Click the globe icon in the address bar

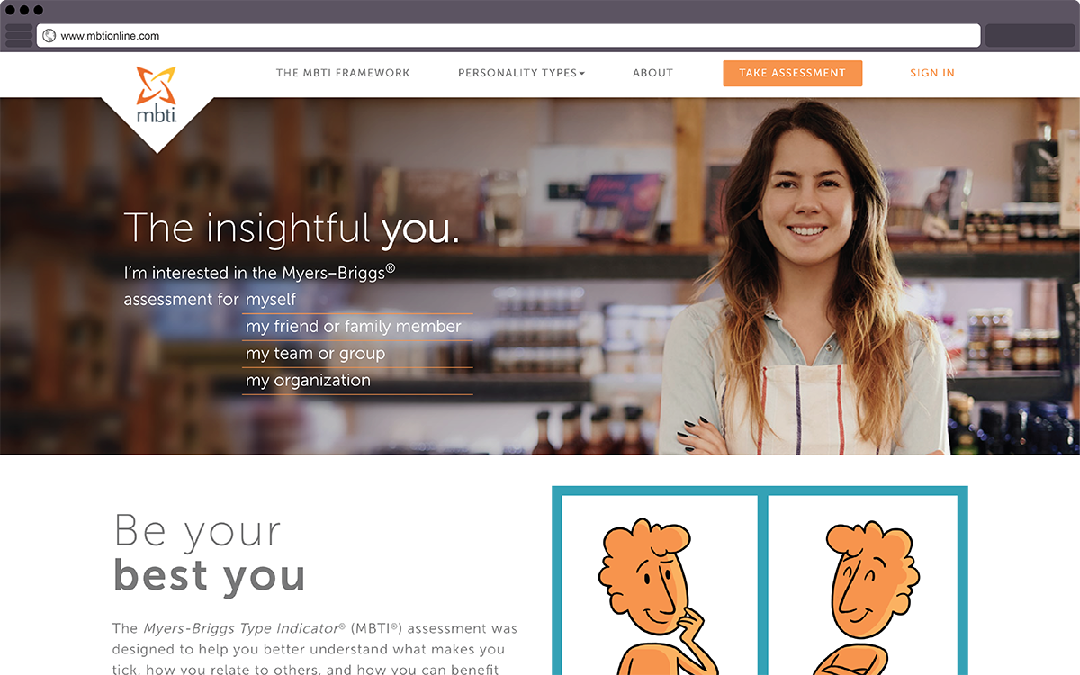[49, 36]
